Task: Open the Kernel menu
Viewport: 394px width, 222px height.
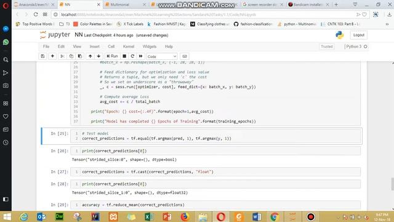Action: pyautogui.click(x=129, y=47)
